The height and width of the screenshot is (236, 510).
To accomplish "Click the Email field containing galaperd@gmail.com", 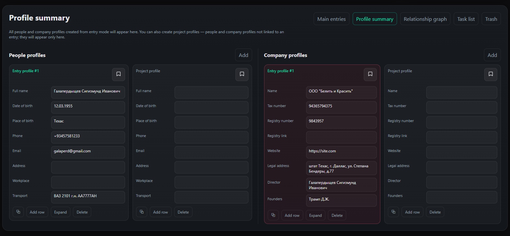I will point(88,152).
